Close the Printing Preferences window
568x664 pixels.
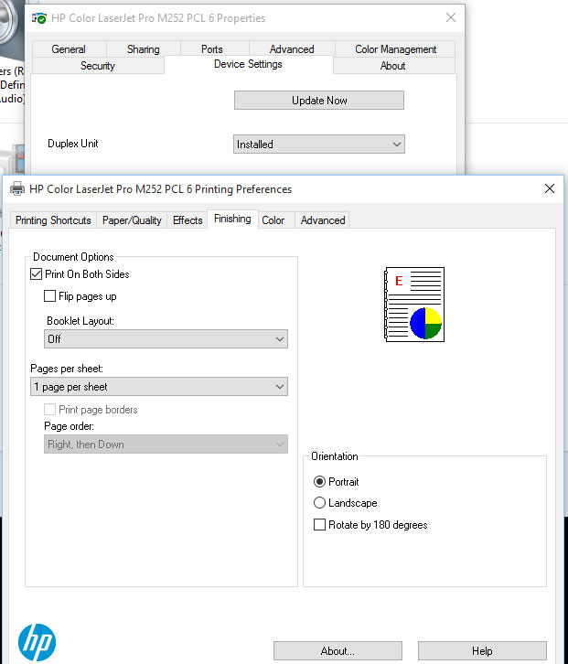(x=550, y=188)
